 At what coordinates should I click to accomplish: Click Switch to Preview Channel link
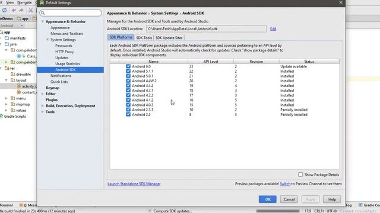pos(285,184)
